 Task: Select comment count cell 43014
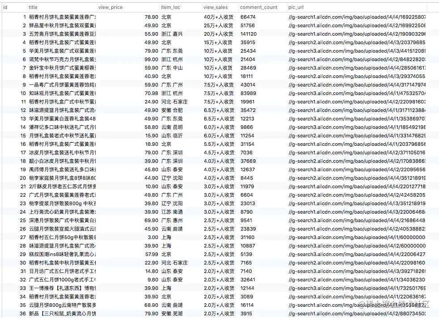[x=248, y=85]
